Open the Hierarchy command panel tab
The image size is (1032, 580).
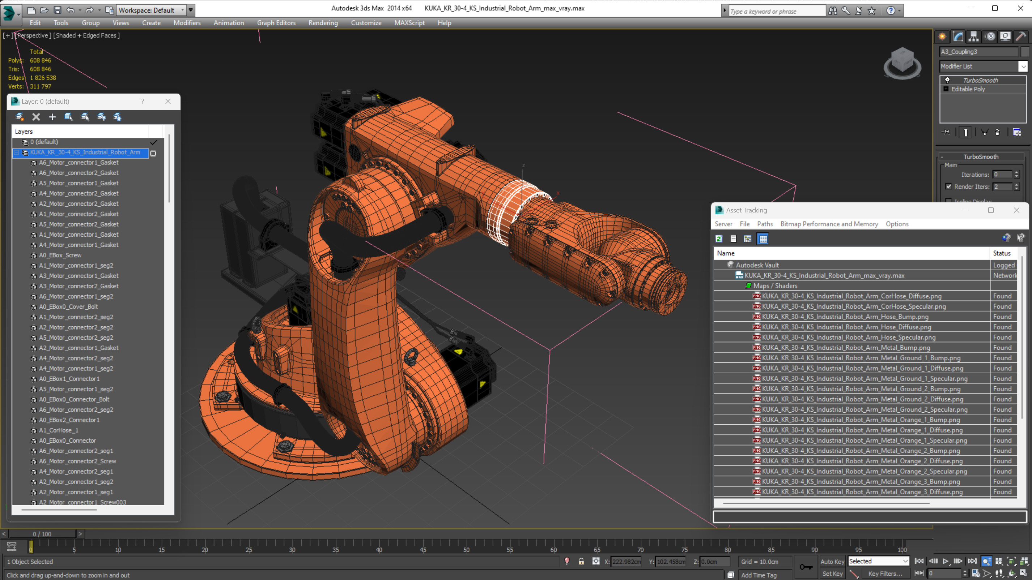tap(973, 36)
